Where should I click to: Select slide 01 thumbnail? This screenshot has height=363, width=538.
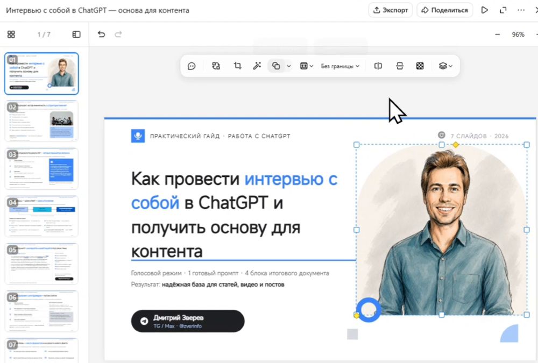[x=41, y=74]
